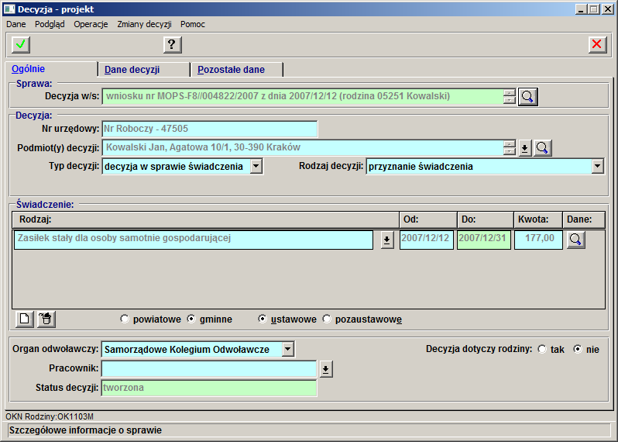Expand the Organ odwoławczy dropdown
The height and width of the screenshot is (442, 618).
tap(288, 349)
